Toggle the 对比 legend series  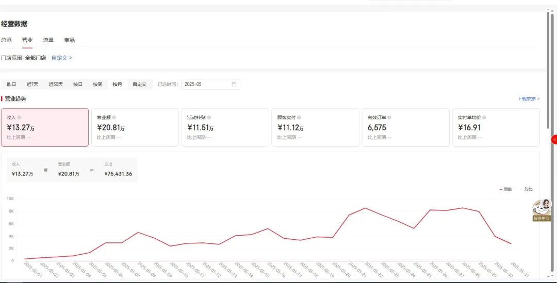click(527, 189)
